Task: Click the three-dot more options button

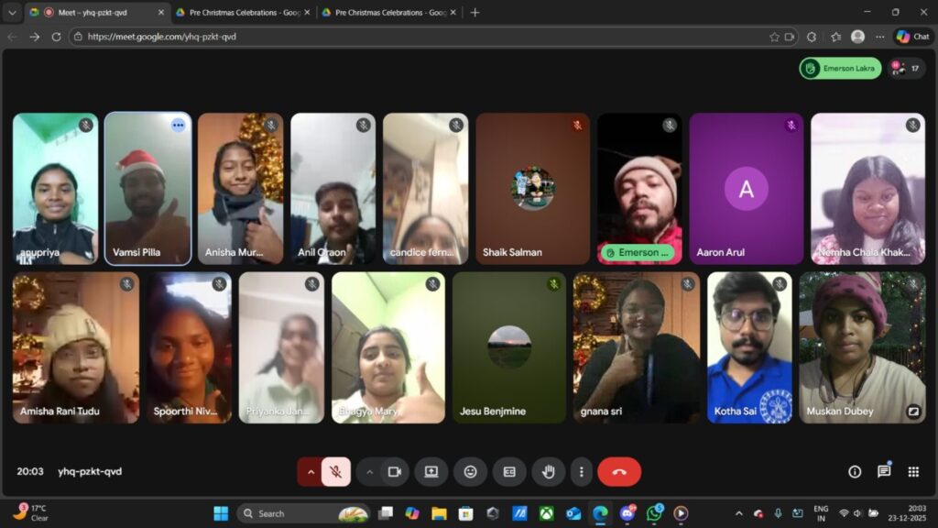Action: point(581,471)
